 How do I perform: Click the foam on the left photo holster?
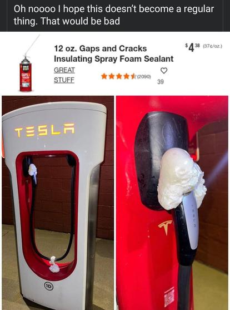pyautogui.click(x=33, y=170)
